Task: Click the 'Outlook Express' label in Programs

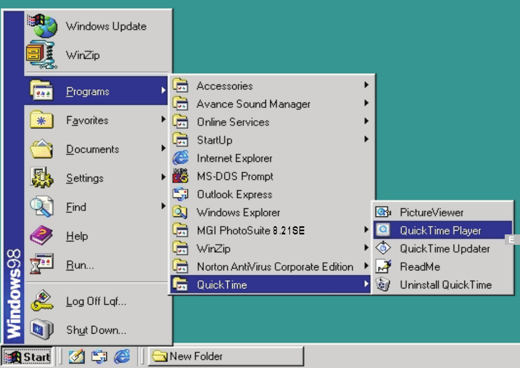Action: tap(234, 194)
